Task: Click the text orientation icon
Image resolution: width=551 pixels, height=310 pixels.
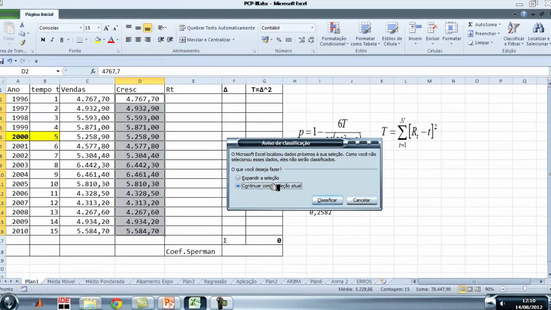Action: click(x=161, y=28)
